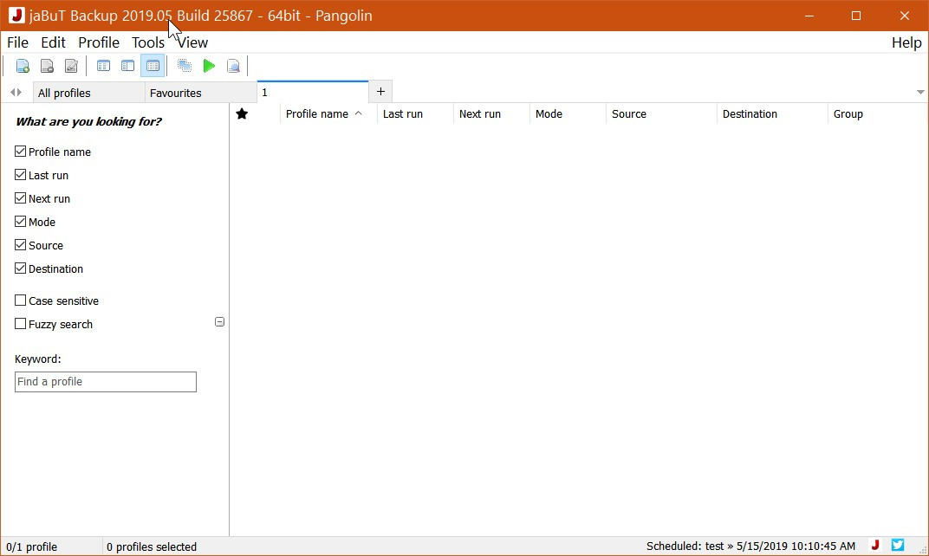Click the red J icon in status bar
The width and height of the screenshot is (929, 556).
[875, 546]
